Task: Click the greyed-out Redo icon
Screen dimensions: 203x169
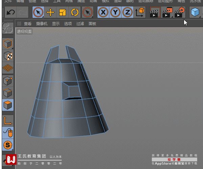Action: 23,12
